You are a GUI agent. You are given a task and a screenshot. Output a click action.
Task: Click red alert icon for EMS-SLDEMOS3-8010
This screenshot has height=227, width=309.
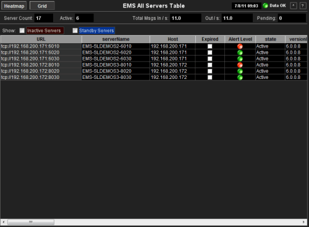(240, 65)
